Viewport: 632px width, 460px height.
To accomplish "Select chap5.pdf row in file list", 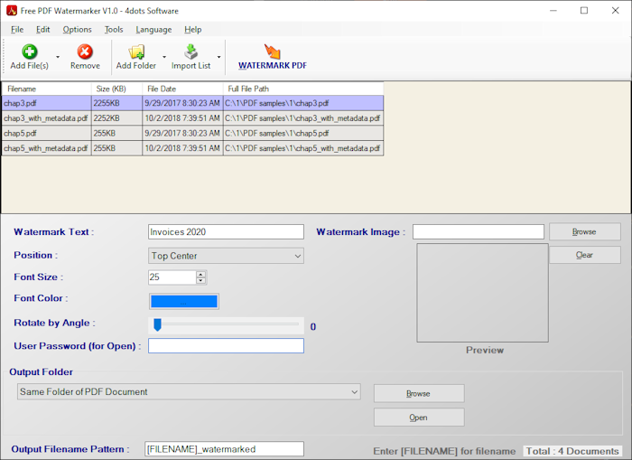I will click(x=45, y=133).
